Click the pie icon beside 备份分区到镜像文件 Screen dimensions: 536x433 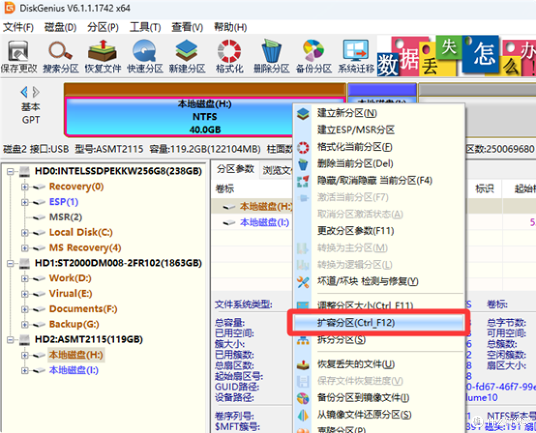pos(303,398)
